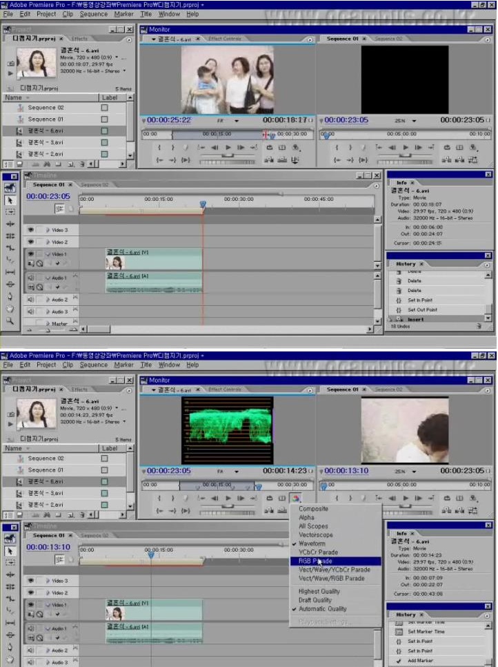Activate the Pen tool in upper screenshot's toolbox
The height and width of the screenshot is (667, 498).
tap(10, 296)
